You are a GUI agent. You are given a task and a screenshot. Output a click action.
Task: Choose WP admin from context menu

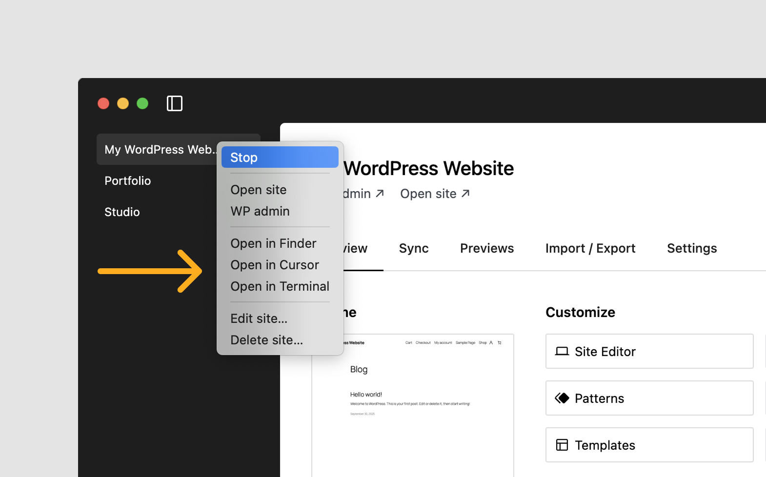click(280, 211)
